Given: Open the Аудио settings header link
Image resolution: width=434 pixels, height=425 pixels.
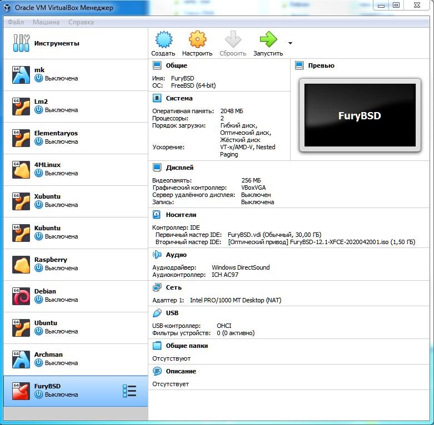Looking at the screenshot, I should 176,255.
